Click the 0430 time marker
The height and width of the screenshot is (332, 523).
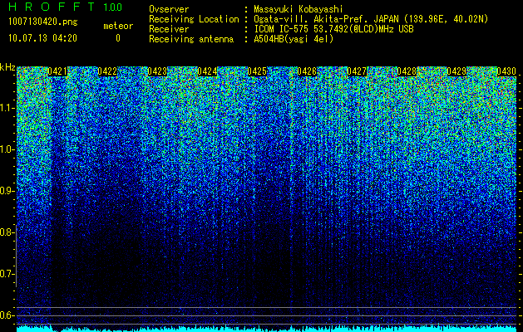tap(506, 71)
